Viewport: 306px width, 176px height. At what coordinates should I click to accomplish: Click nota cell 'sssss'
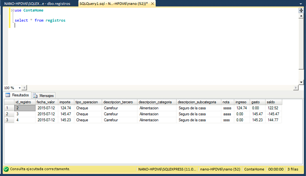click(x=227, y=108)
